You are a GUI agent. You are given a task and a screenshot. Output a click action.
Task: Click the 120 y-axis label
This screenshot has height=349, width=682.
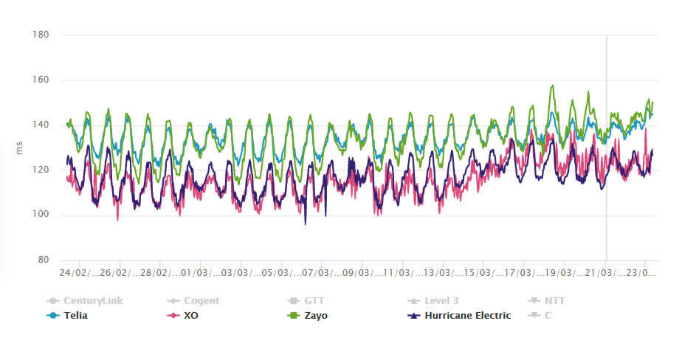(x=41, y=170)
